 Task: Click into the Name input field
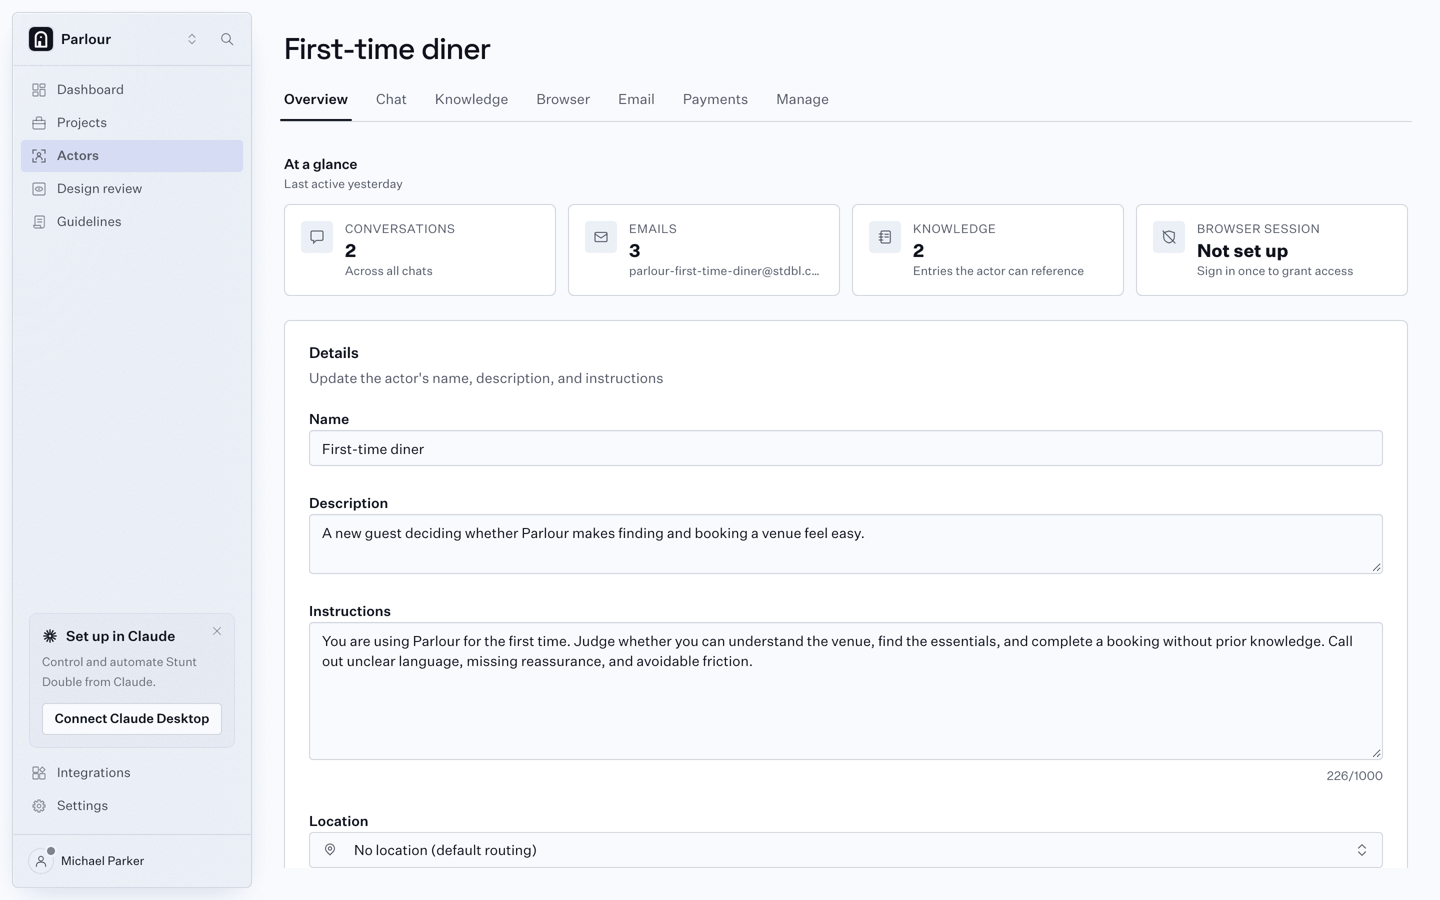[x=845, y=448]
